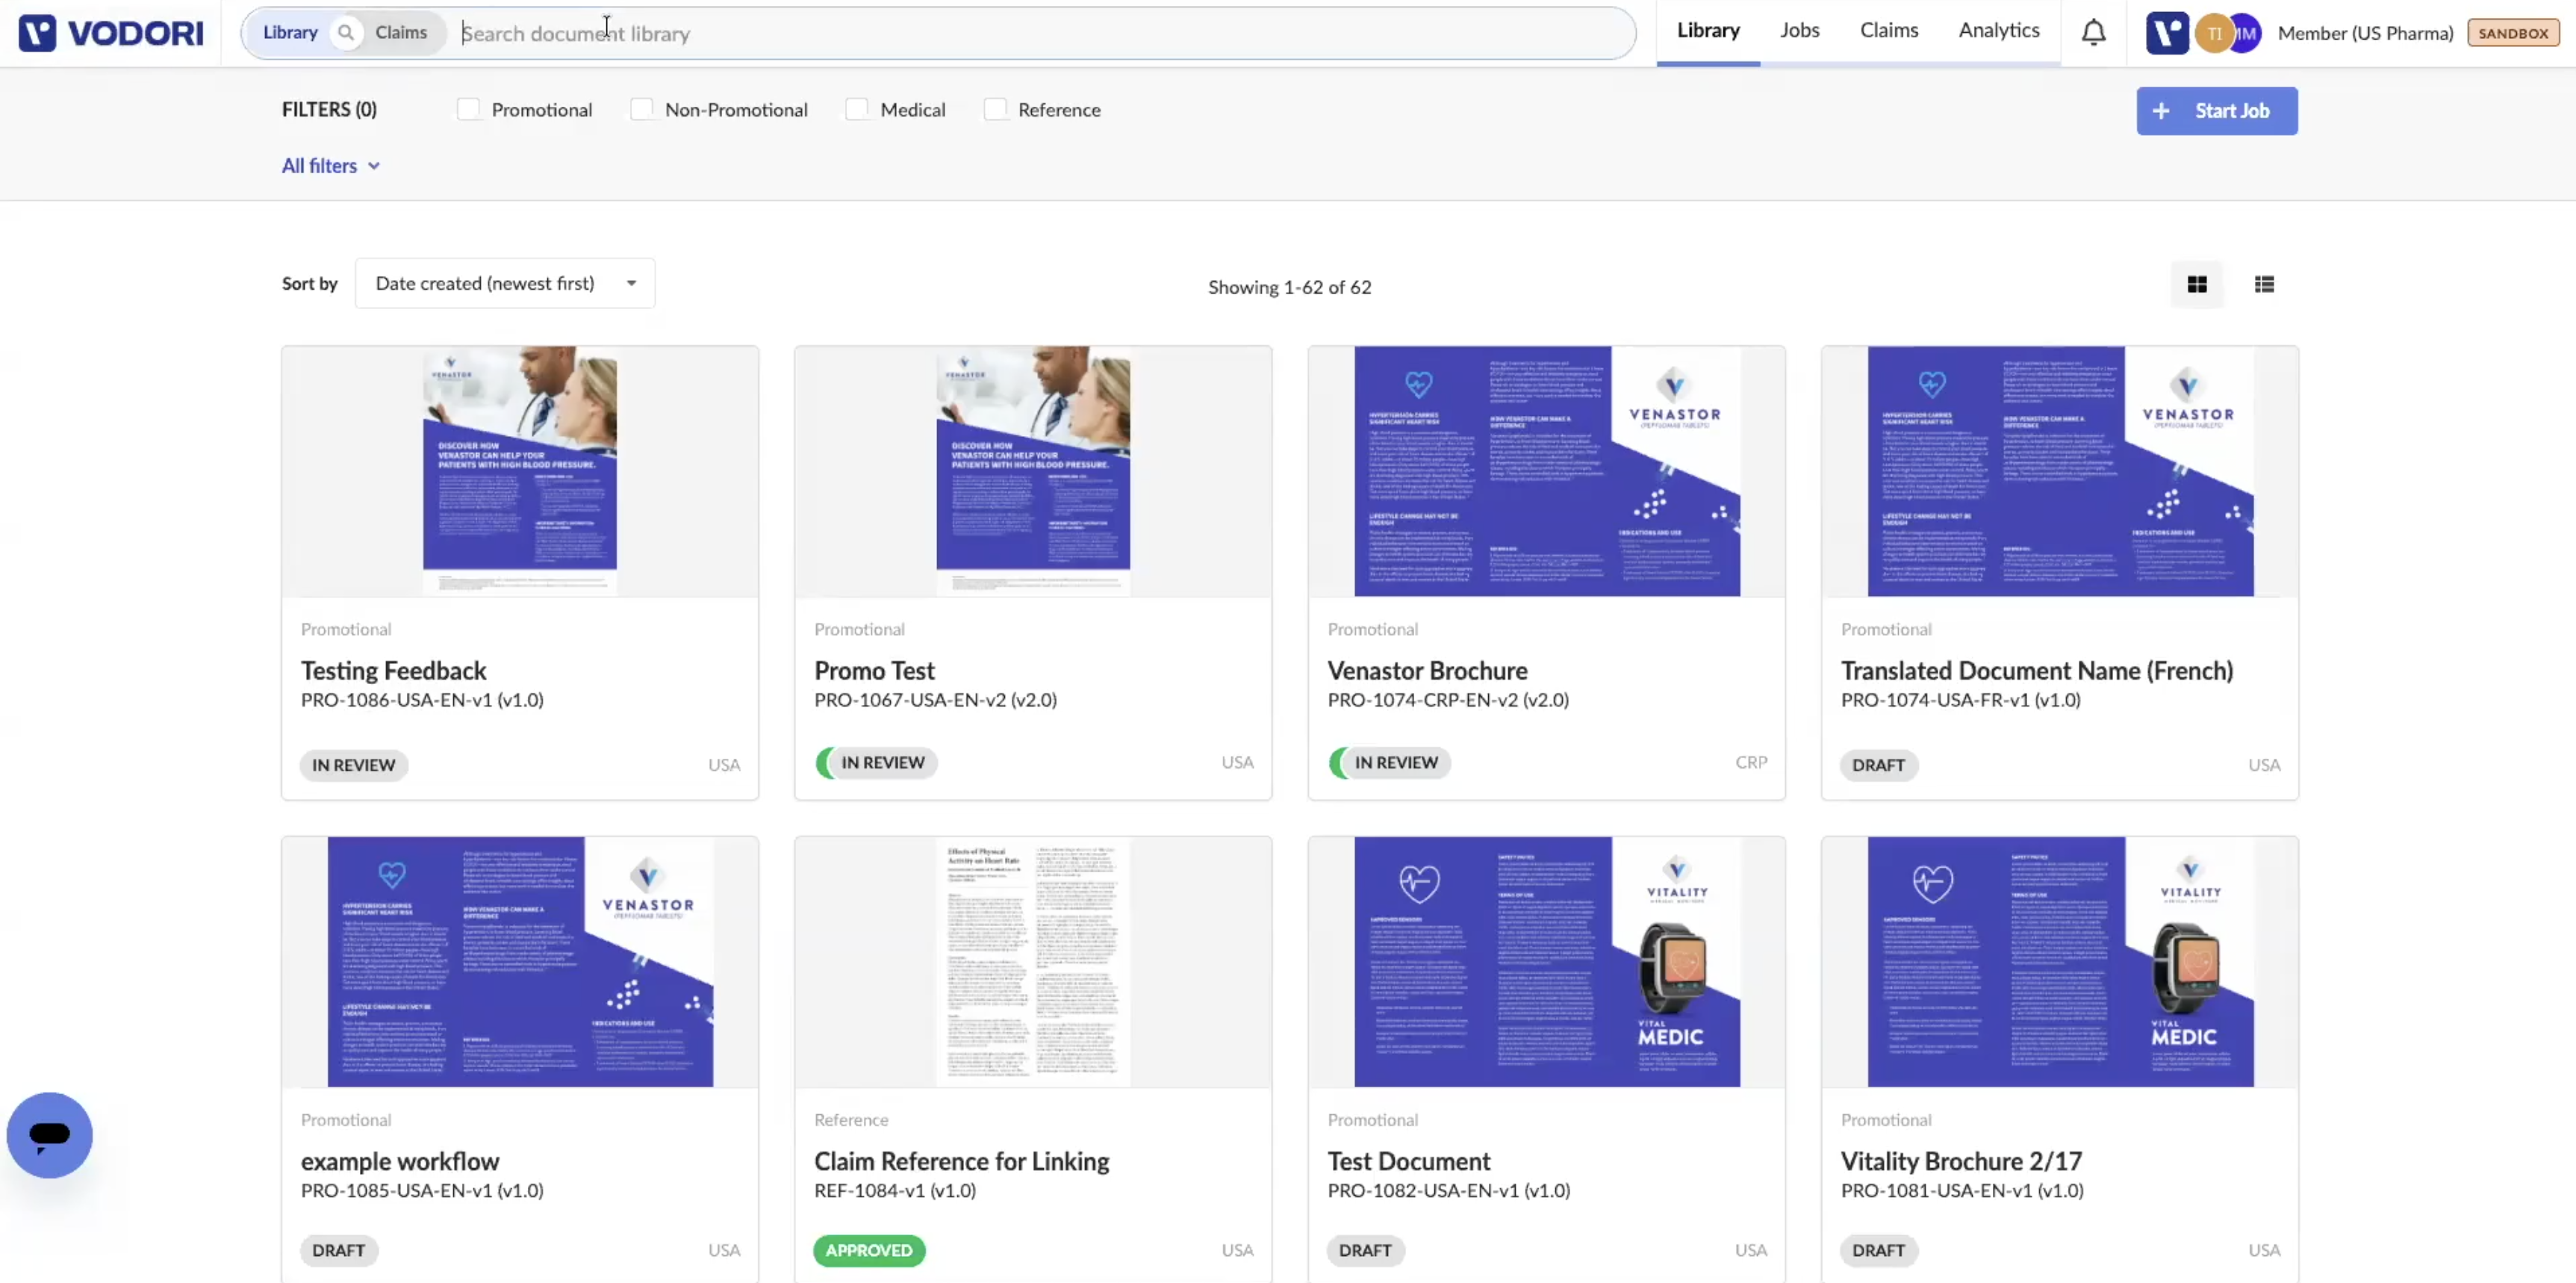The width and height of the screenshot is (2576, 1283).
Task: Open the chat support bubble
Action: [50, 1134]
